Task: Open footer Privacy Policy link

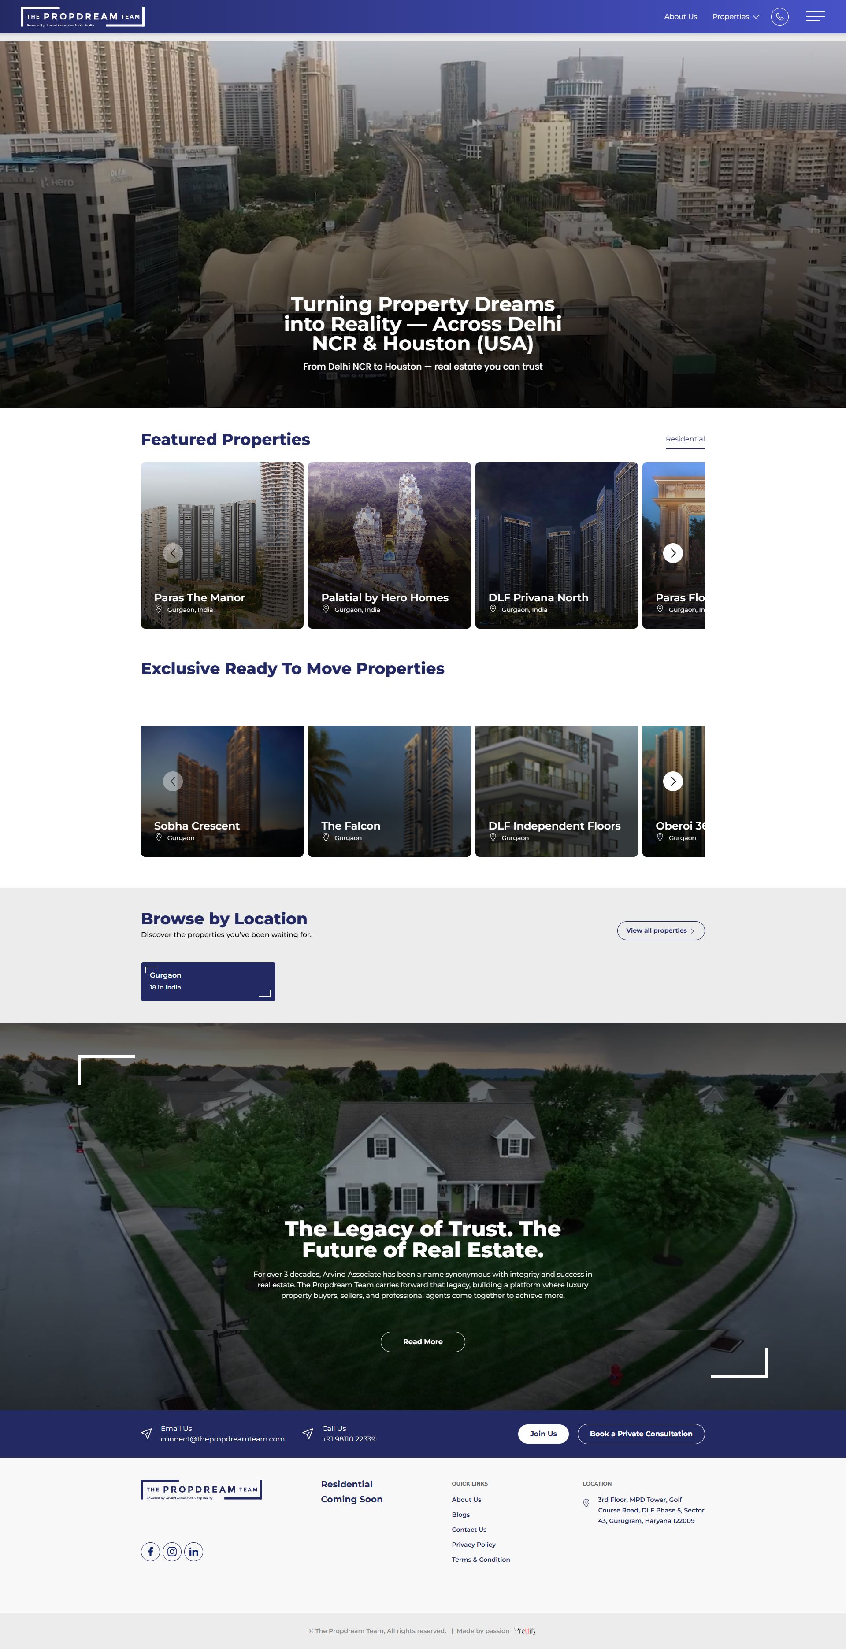Action: click(473, 1545)
